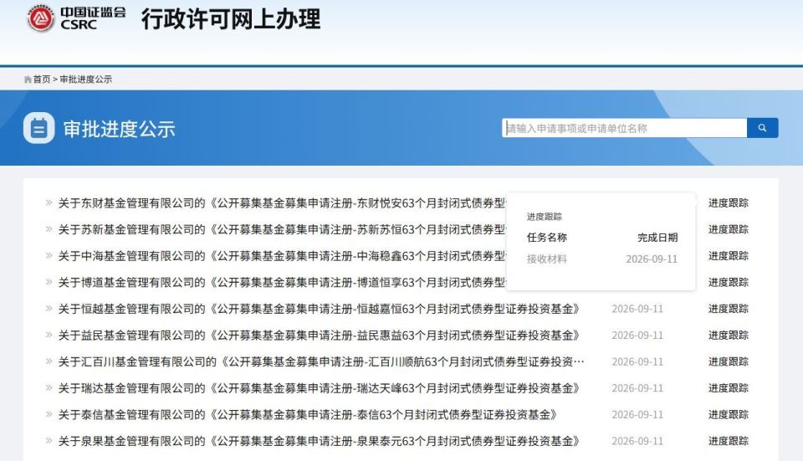Go to 首页 breadcrumb link
This screenshot has width=803, height=461.
pos(42,79)
